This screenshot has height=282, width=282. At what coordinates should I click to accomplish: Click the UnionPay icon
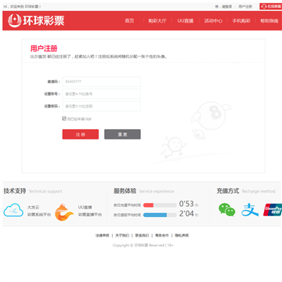[x=273, y=210]
